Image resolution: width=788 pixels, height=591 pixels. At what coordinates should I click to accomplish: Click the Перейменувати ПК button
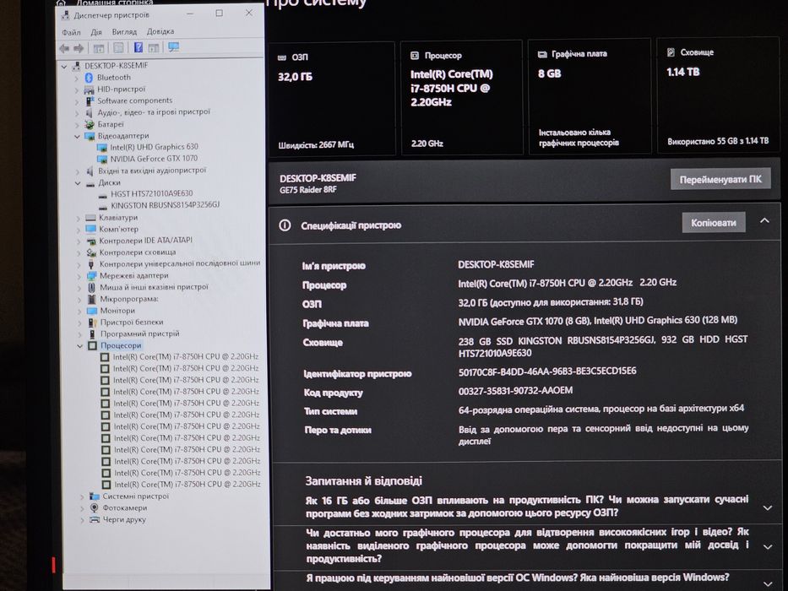click(720, 179)
